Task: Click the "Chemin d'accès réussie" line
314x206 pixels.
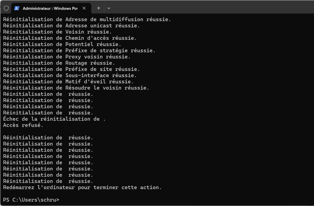Action: click(x=70, y=38)
